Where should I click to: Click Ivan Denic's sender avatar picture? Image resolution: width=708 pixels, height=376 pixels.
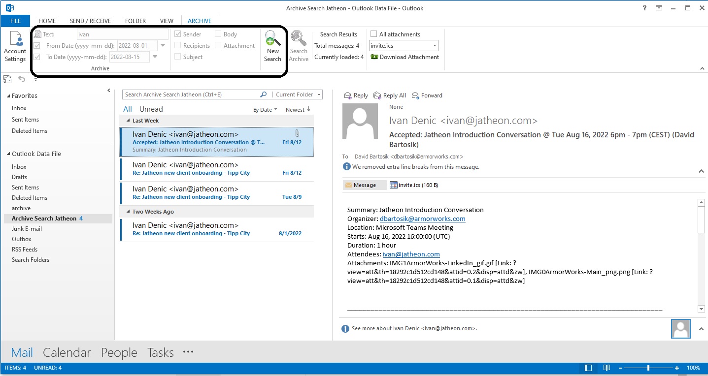point(360,121)
